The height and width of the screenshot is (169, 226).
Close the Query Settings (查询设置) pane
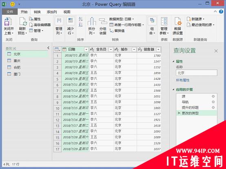pos(216,51)
